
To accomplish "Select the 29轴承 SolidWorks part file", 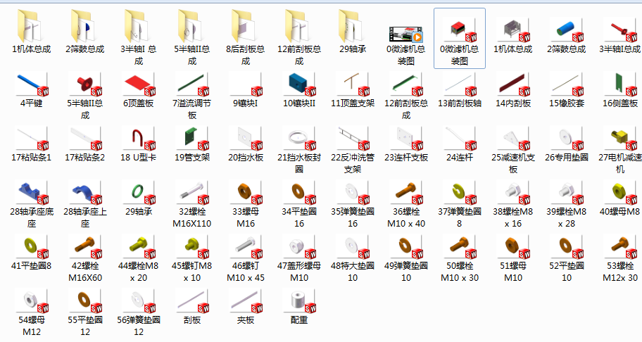I will click(x=139, y=198).
